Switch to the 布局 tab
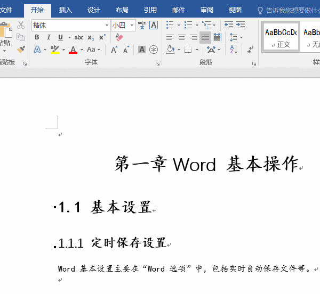This screenshot has width=320, height=294. pyautogui.click(x=122, y=10)
